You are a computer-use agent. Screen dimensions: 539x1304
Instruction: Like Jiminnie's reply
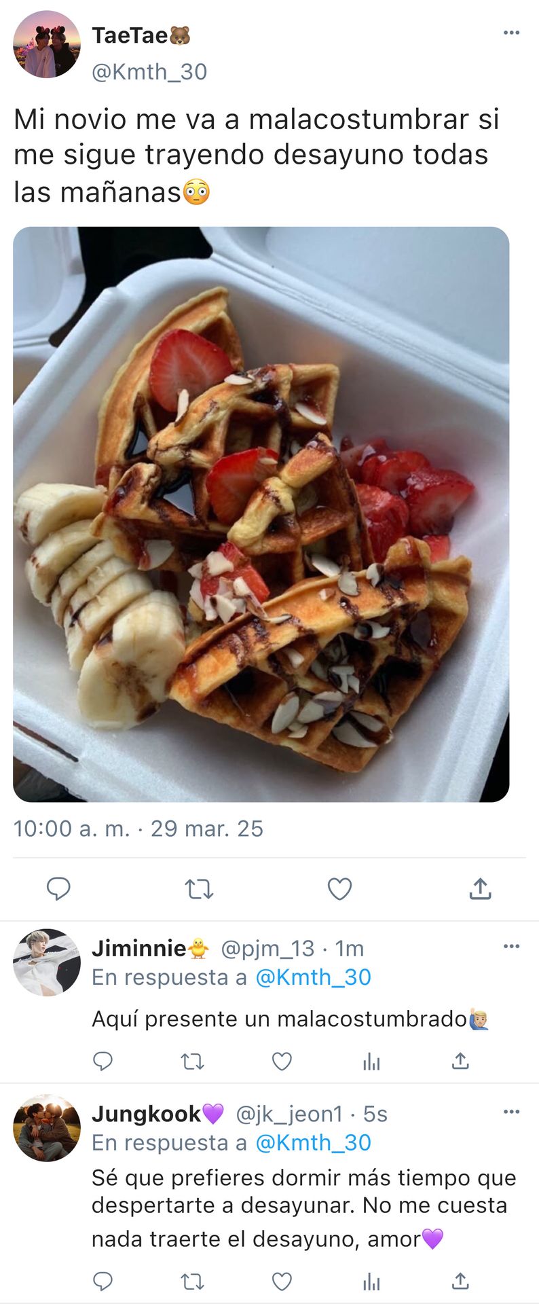[x=282, y=1061]
